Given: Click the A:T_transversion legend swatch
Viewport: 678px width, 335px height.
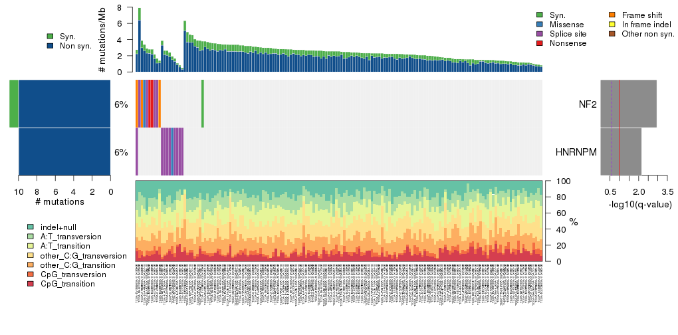Looking at the screenshot, I should tap(31, 237).
